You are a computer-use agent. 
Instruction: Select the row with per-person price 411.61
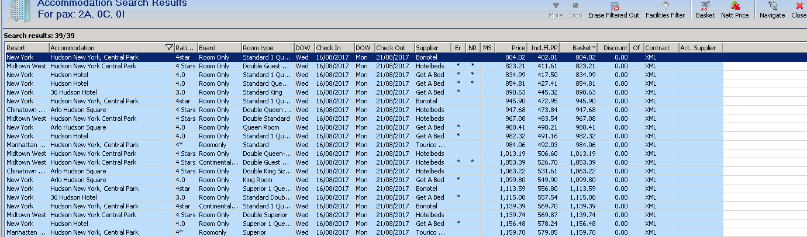click(x=364, y=66)
